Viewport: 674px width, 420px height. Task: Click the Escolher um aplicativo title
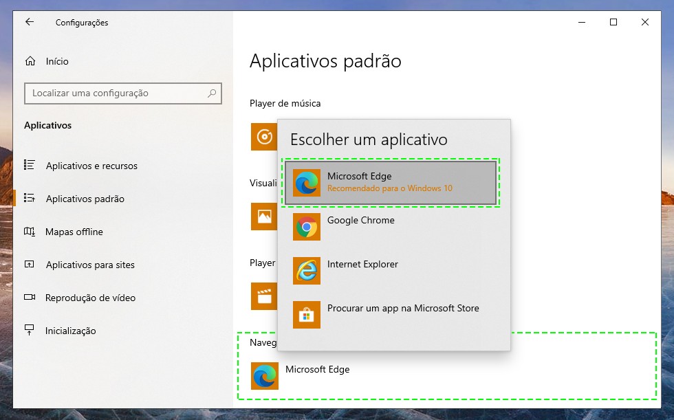coord(369,140)
